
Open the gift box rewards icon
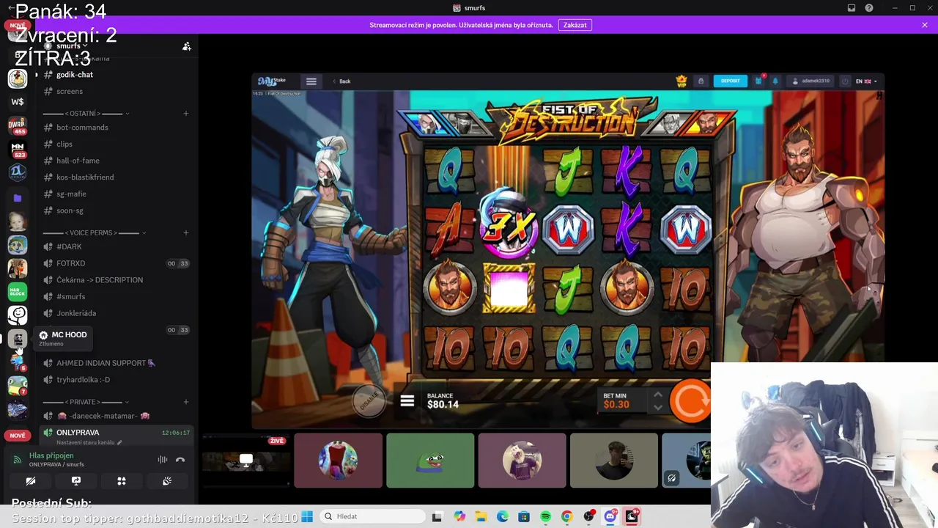pos(759,81)
